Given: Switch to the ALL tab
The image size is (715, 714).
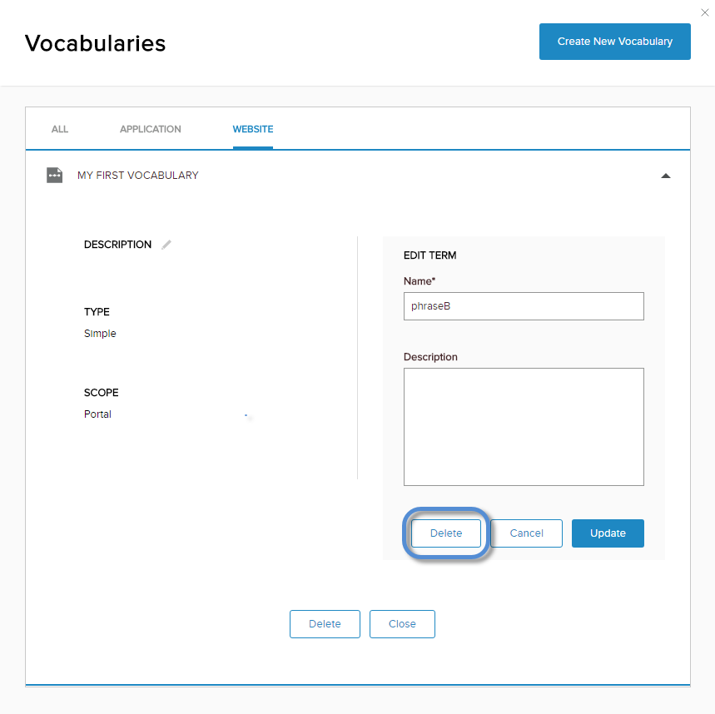Looking at the screenshot, I should (60, 129).
